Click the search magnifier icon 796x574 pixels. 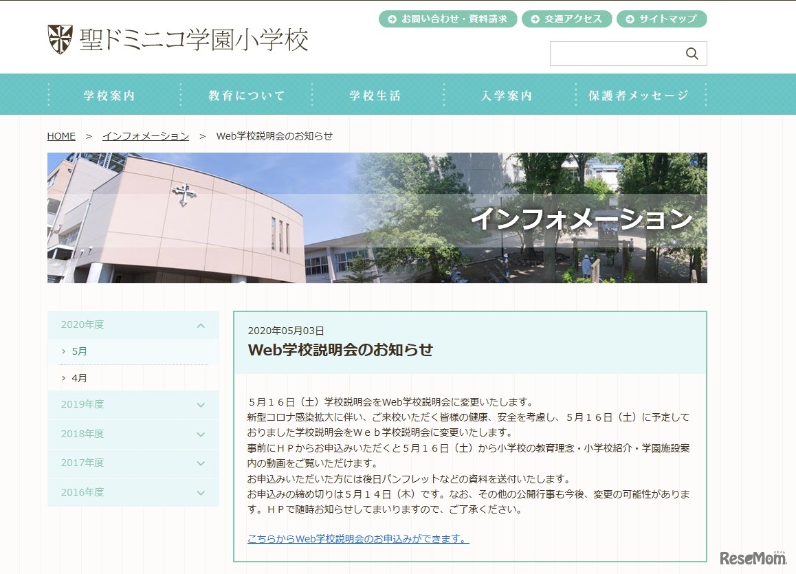point(692,53)
